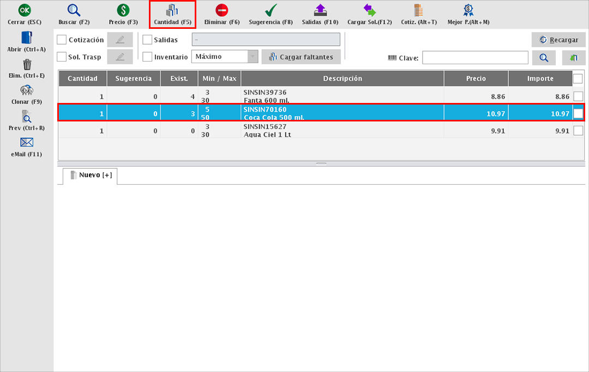Tick the Fanta 600 ml. row checkbox
589x372 pixels.
pos(578,96)
